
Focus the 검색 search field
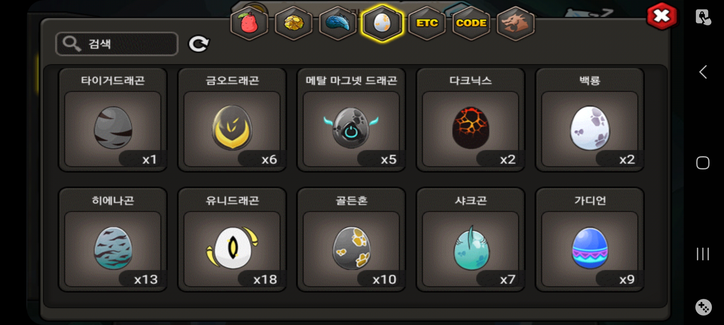[x=117, y=44]
